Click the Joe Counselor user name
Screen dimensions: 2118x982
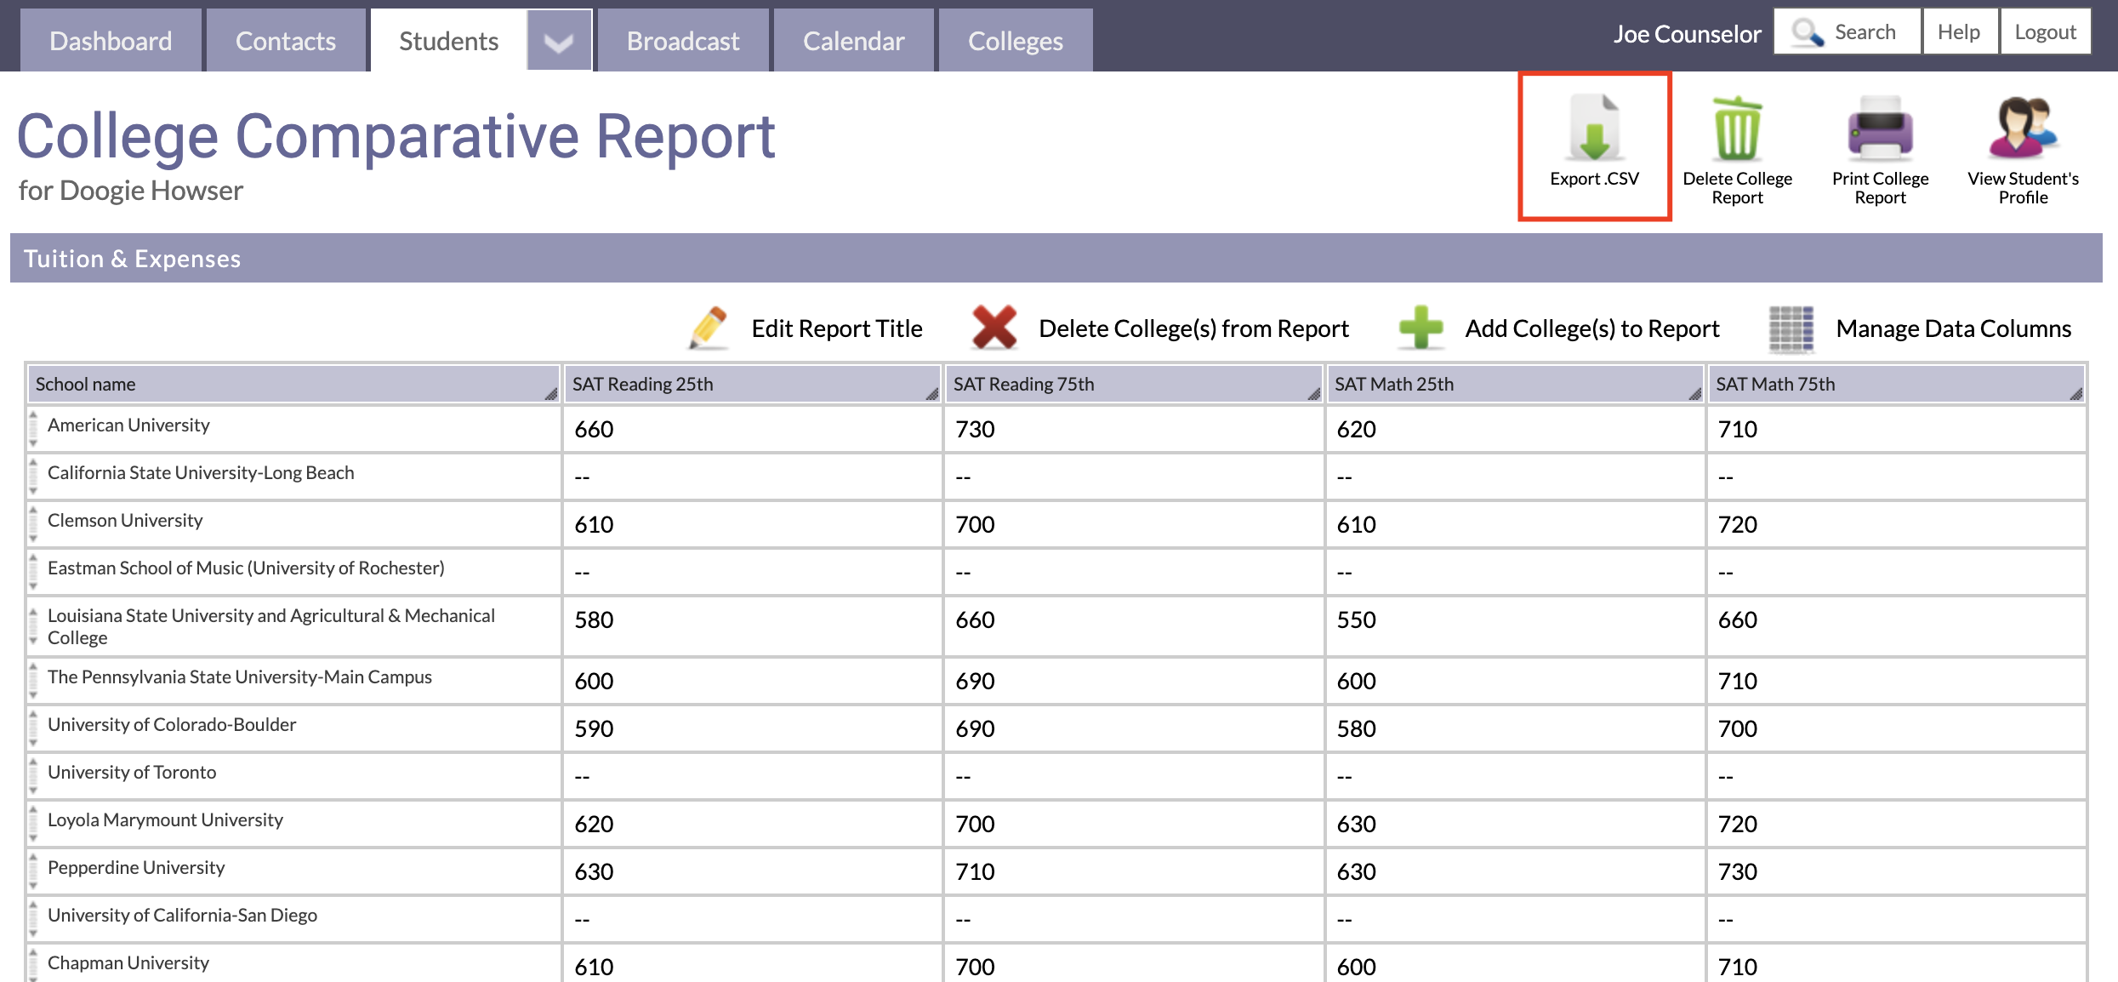point(1687,34)
